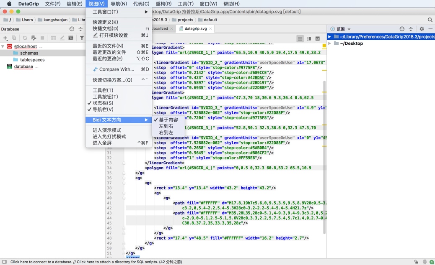Viewport: 435px width, 265px height.
Task: Switch SVG editor to image preview icon
Action: tap(318, 39)
